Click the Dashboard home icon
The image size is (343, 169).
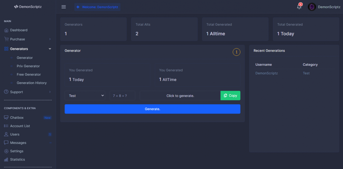tap(6, 30)
